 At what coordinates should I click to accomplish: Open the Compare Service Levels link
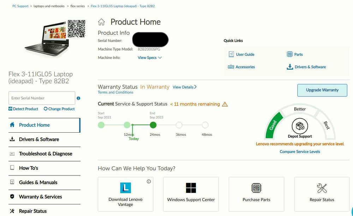(300, 152)
